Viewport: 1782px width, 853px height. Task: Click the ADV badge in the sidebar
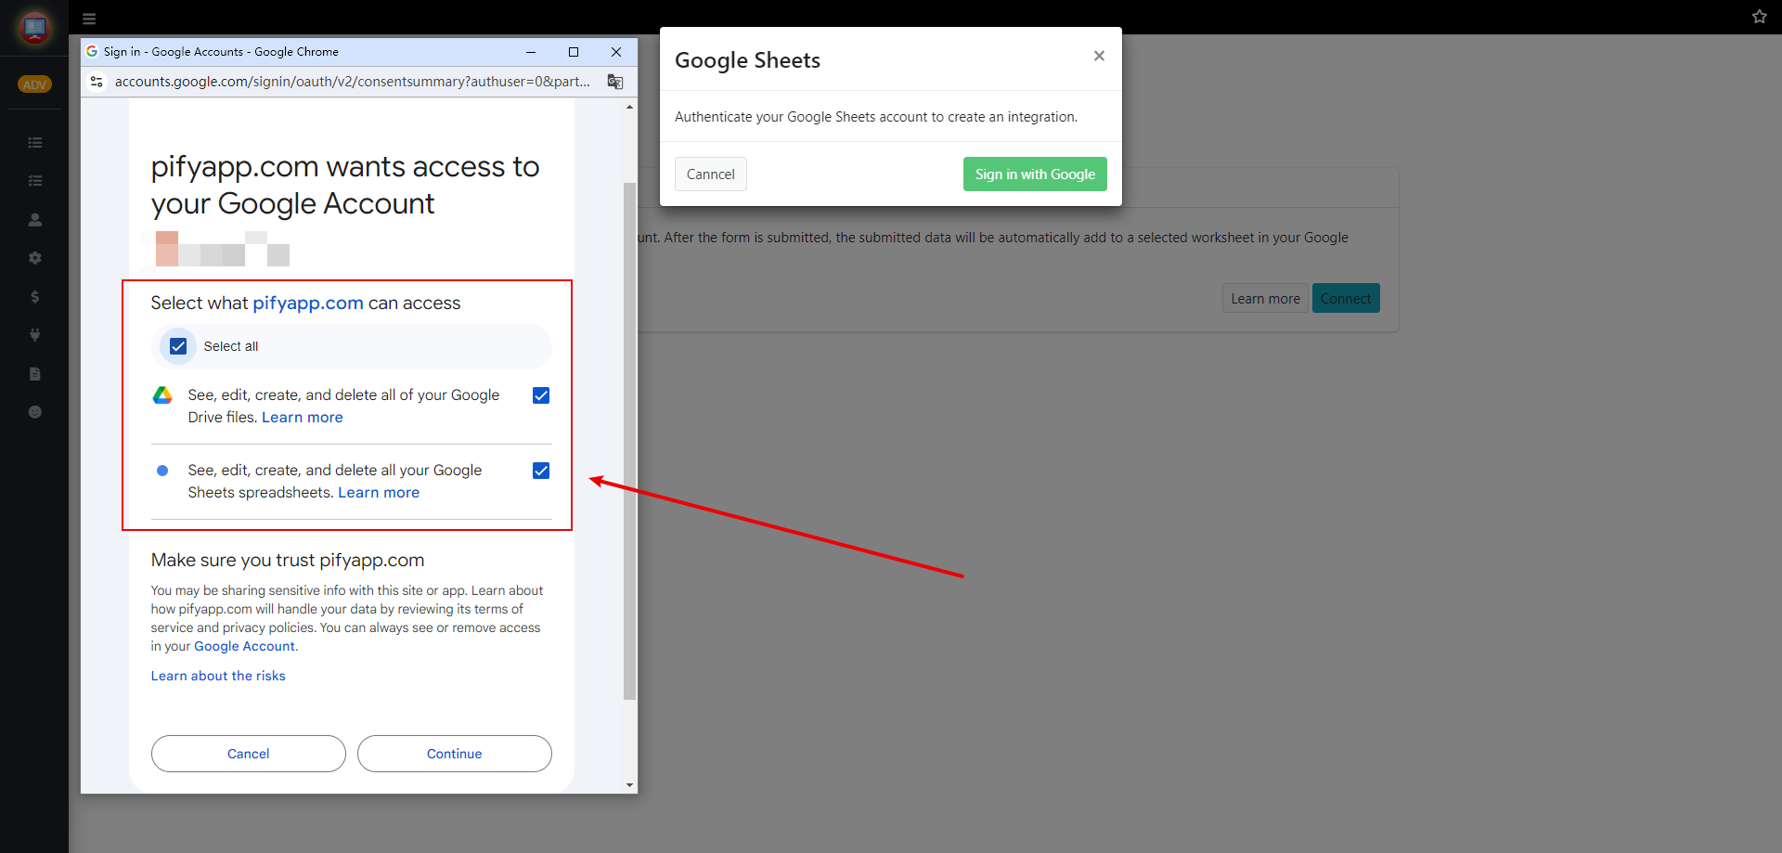pyautogui.click(x=34, y=84)
